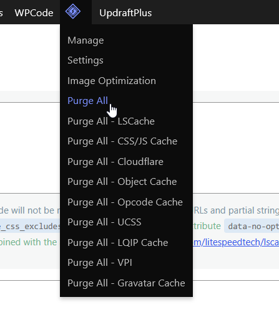The width and height of the screenshot is (279, 320).
Task: Select Purge All - LQIP Cache
Action: coord(117,243)
